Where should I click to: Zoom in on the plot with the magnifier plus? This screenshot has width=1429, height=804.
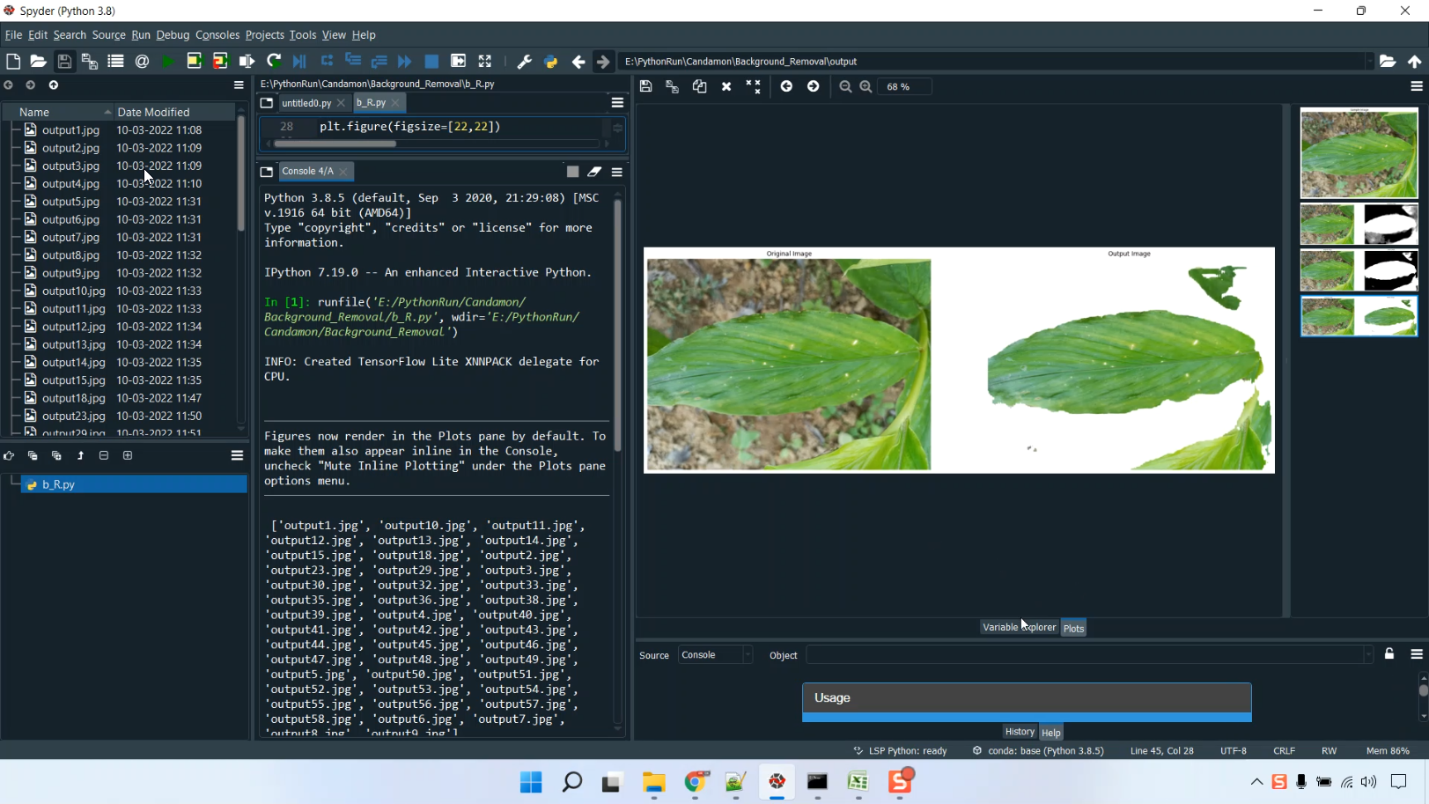[x=866, y=86]
